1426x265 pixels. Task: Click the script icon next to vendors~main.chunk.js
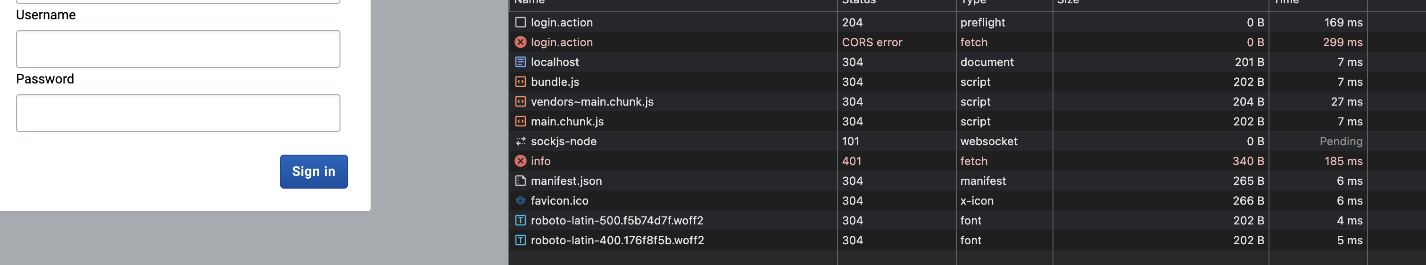[x=520, y=102]
